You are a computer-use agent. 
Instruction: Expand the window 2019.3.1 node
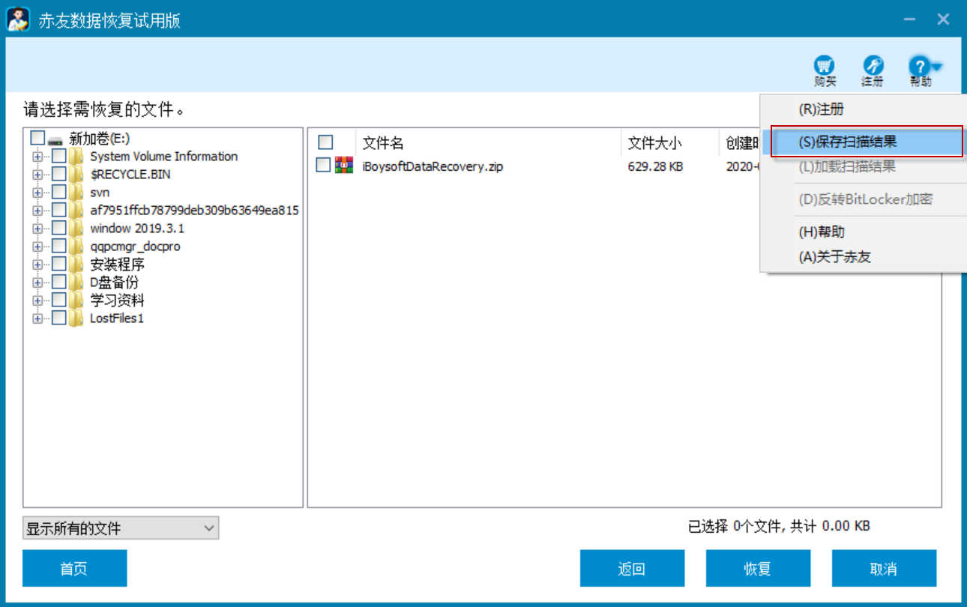click(x=37, y=229)
